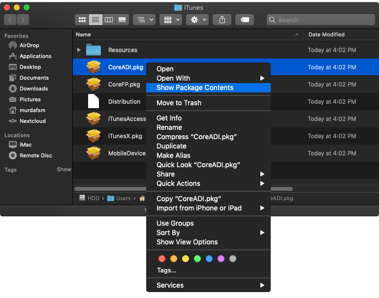379x298 pixels.
Task: Expand the Resources folder disclosure triangle
Action: click(x=79, y=50)
